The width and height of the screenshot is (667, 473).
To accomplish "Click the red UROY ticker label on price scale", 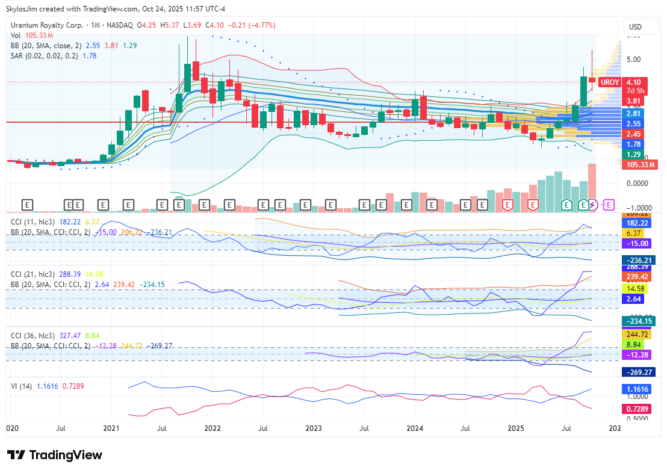I will tap(610, 82).
